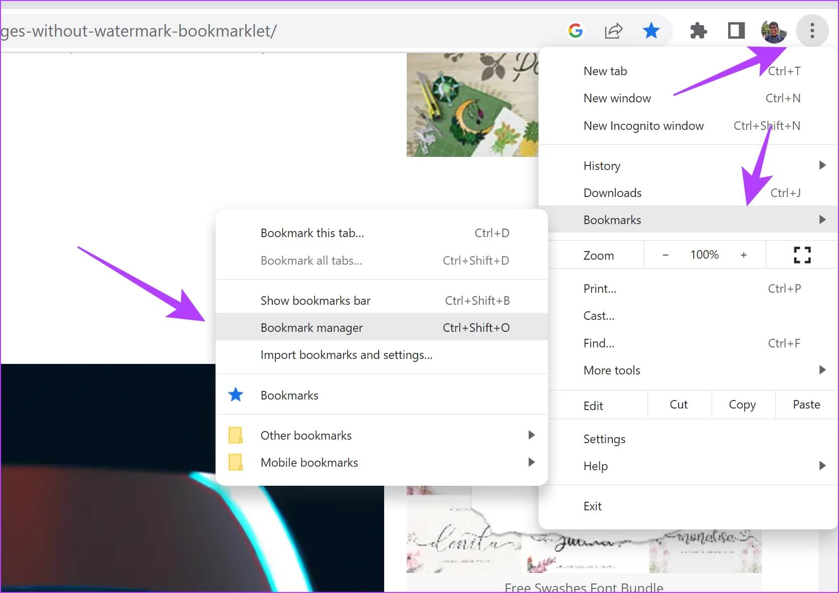Click the Cut button
Screen dimensions: 839x593
679,405
